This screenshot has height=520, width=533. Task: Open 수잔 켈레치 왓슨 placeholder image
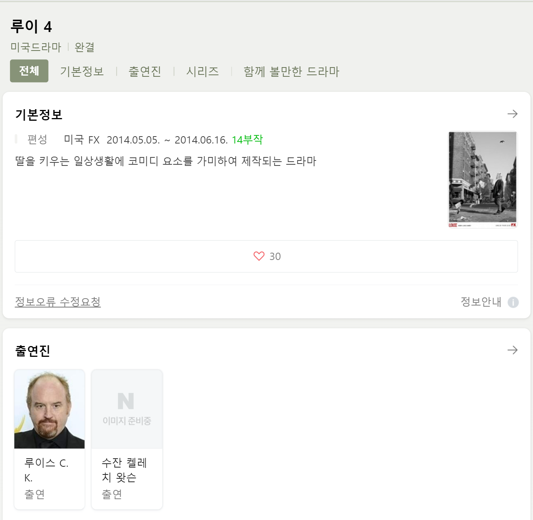point(127,409)
